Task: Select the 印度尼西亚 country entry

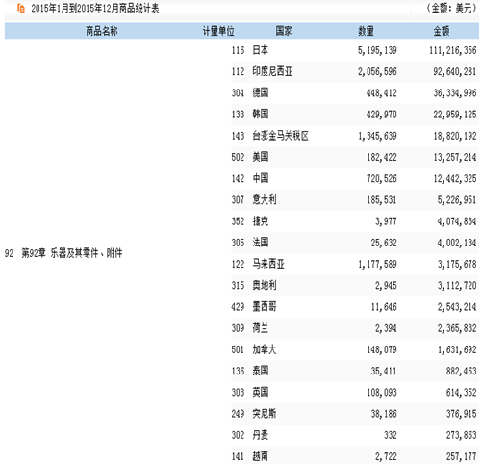Action: 272,71
